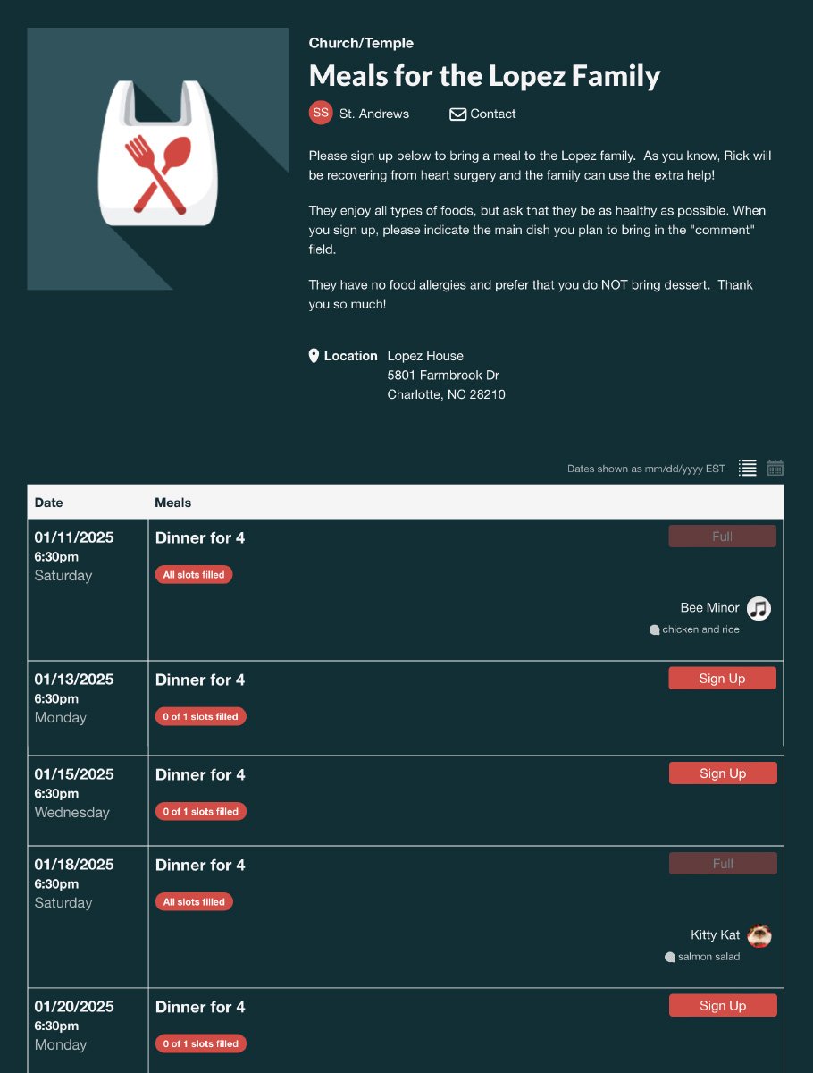This screenshot has height=1073, width=813.
Task: Click the 'All slots filled' badge for 01/18/2025
Action: pyautogui.click(x=194, y=902)
